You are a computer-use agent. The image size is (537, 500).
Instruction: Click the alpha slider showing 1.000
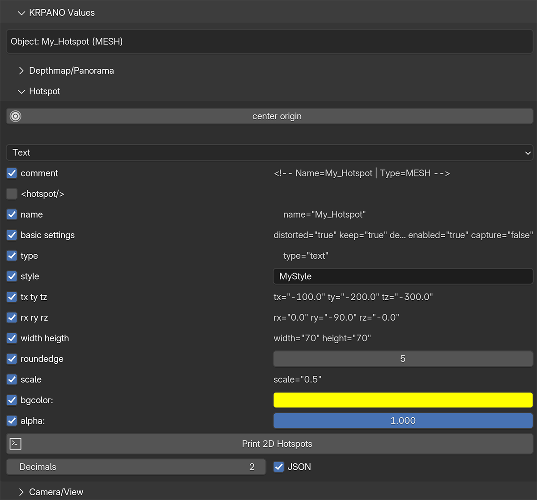403,421
